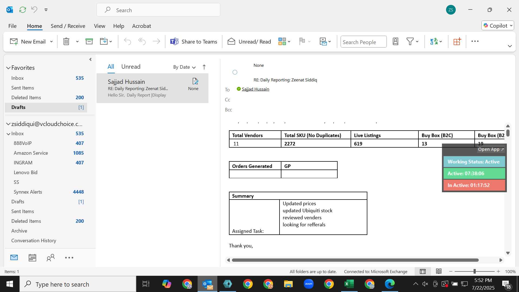Screen dimensions: 519x292
Task: Open the People contacts icon
Action: click(x=51, y=258)
